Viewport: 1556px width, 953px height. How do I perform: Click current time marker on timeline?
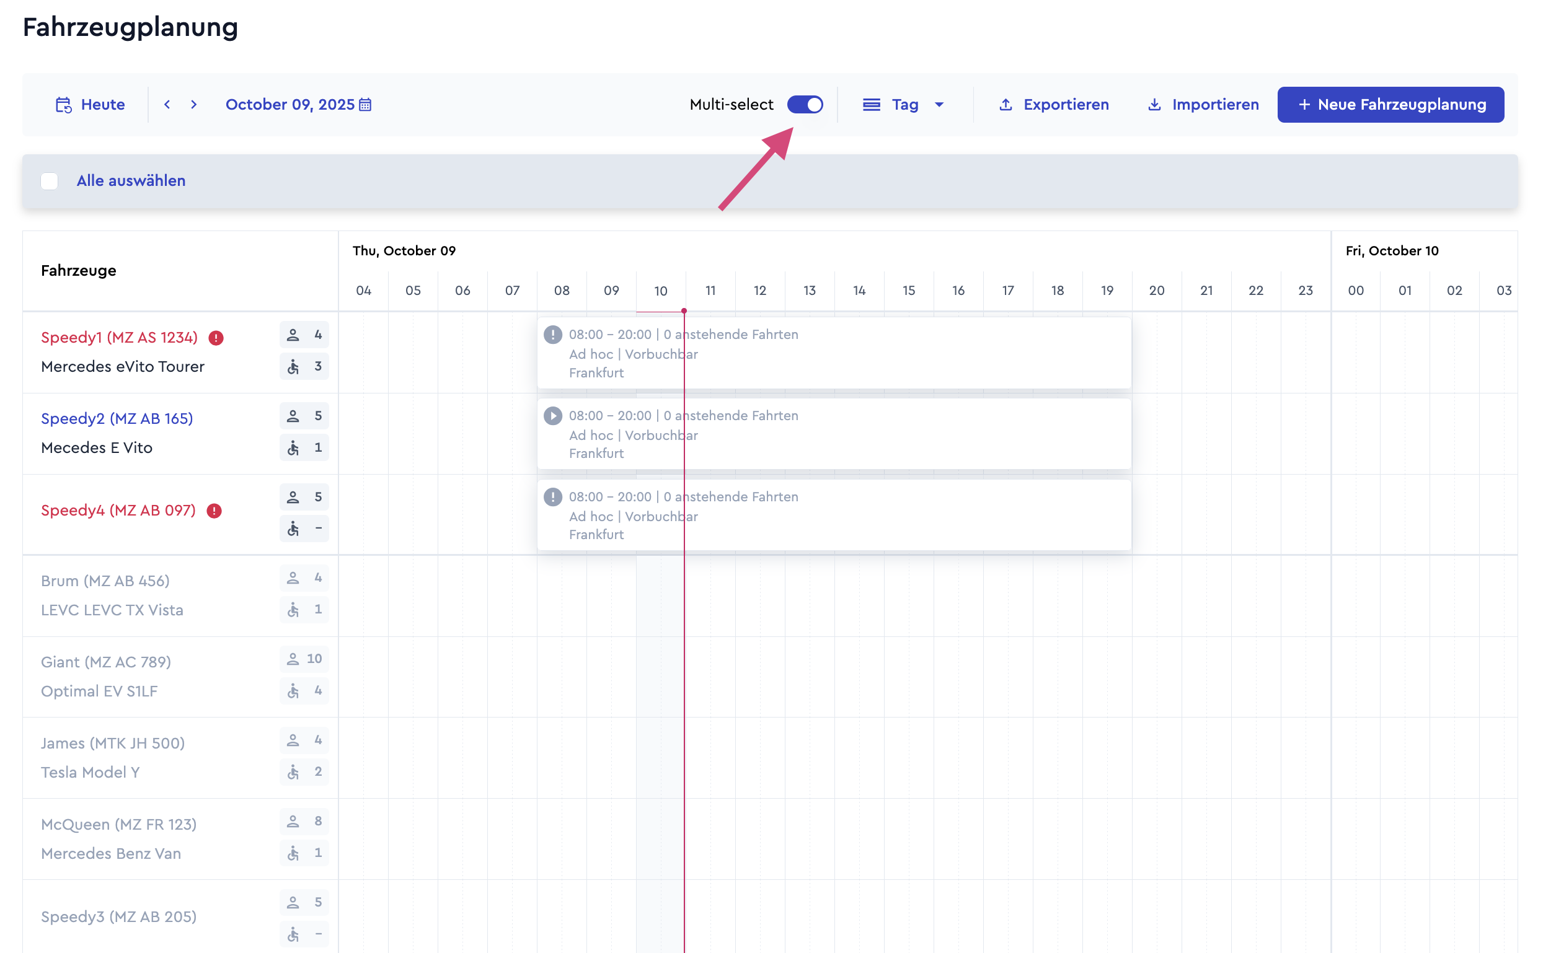coord(684,311)
